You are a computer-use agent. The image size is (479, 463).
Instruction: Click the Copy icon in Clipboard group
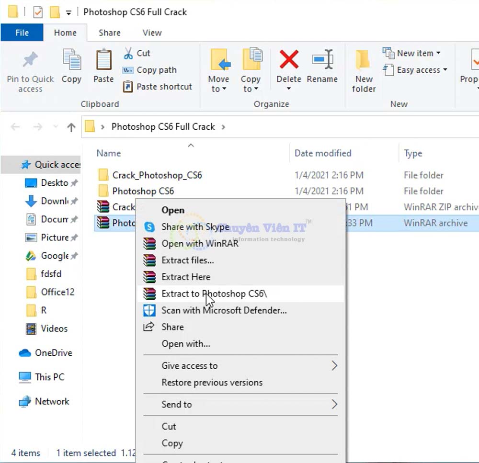(71, 61)
